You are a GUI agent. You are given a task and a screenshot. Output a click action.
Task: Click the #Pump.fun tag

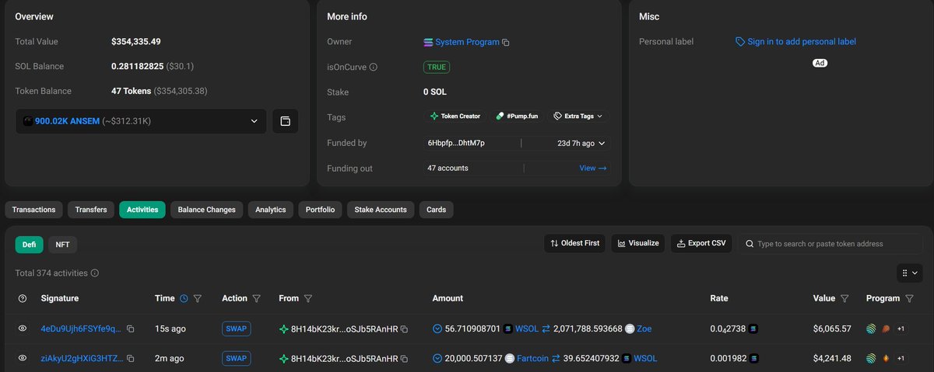coord(517,116)
